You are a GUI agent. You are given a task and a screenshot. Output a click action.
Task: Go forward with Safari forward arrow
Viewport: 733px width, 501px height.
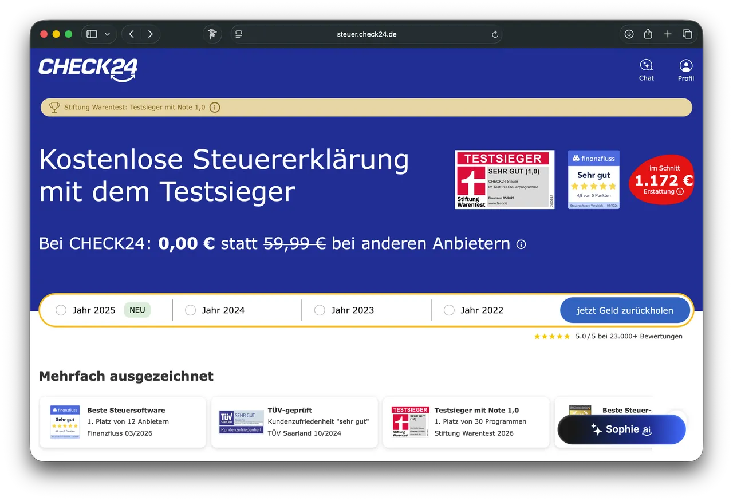point(150,34)
